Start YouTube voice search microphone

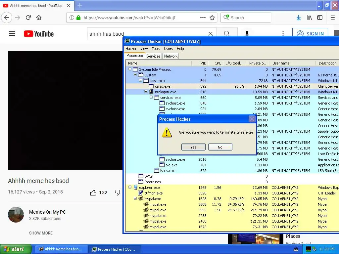pyautogui.click(x=247, y=33)
